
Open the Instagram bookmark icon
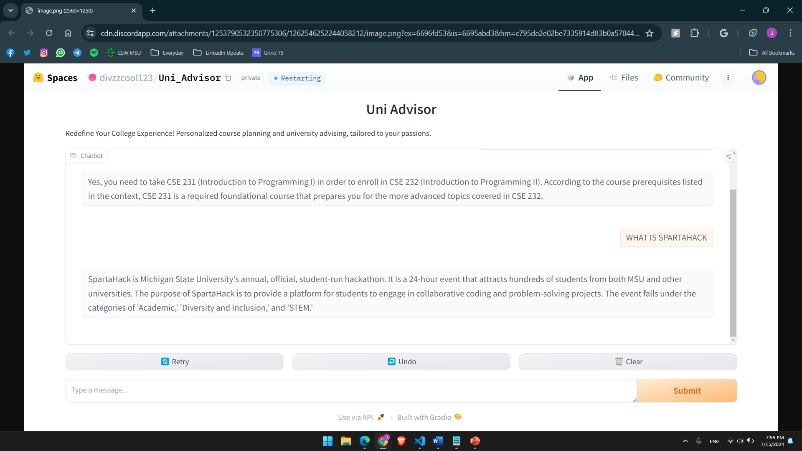pyautogui.click(x=44, y=53)
